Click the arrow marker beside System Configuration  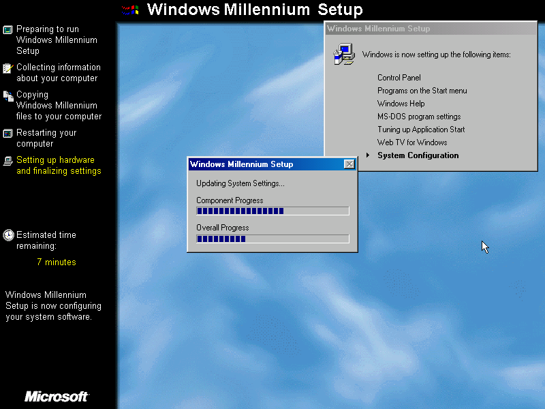(368, 155)
